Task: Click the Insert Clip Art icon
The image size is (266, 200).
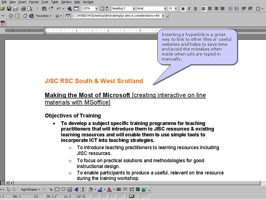Action: coord(83,189)
